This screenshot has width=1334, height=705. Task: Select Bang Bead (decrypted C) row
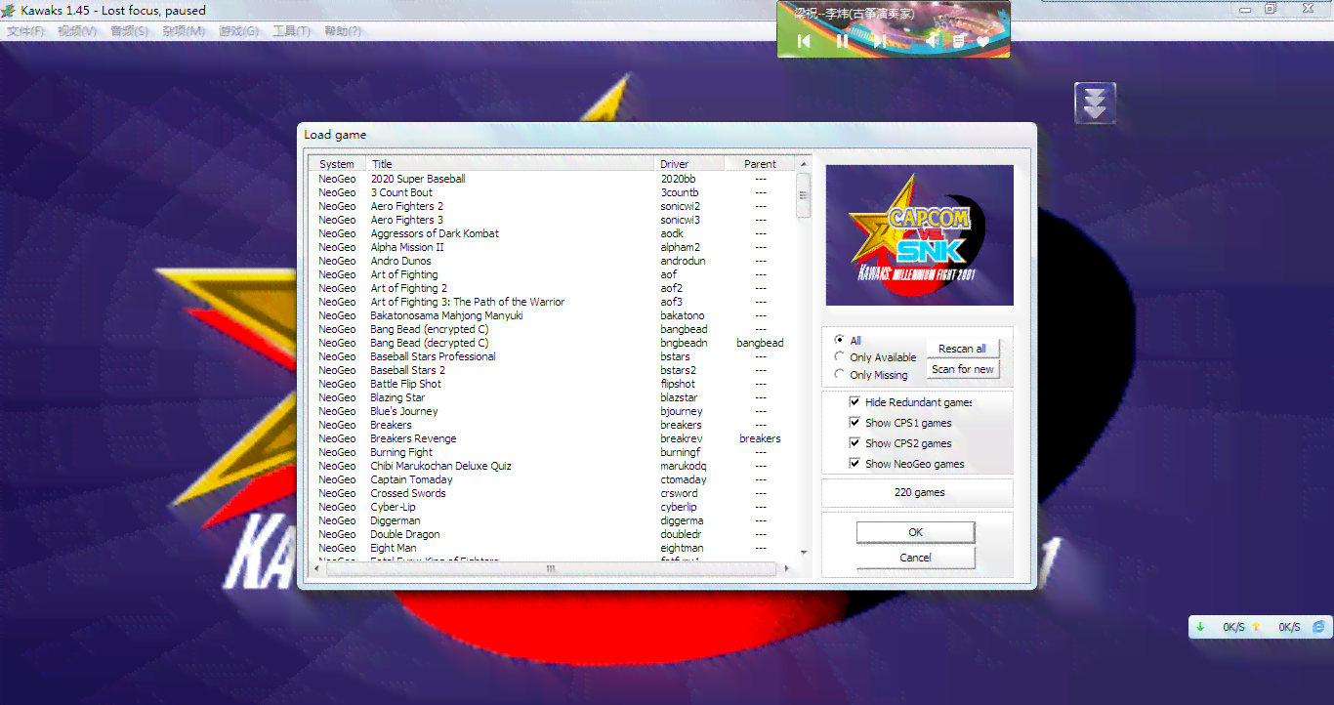(553, 343)
